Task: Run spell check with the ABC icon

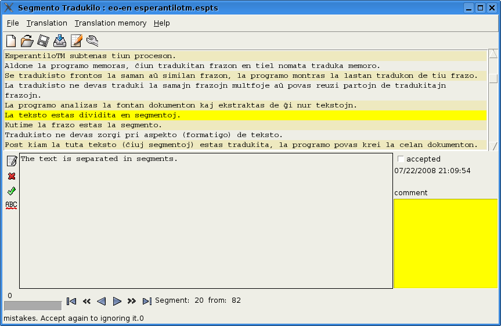Action: click(11, 205)
